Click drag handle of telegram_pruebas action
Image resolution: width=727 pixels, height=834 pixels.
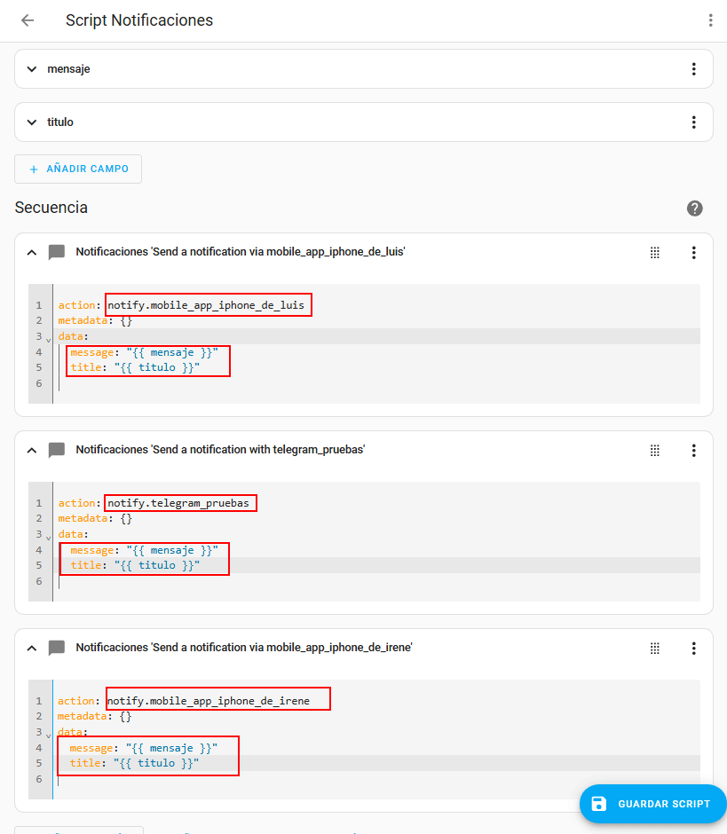click(x=655, y=451)
